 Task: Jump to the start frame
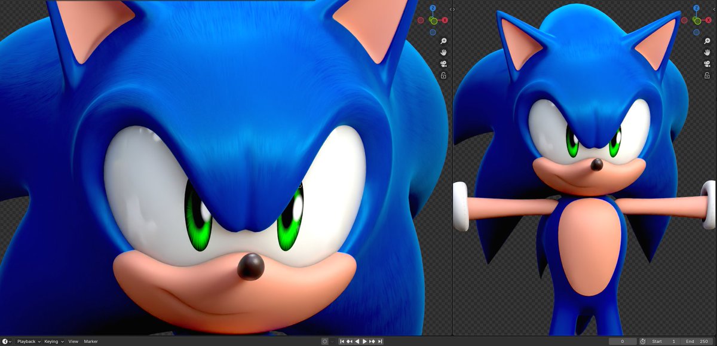[x=342, y=341]
